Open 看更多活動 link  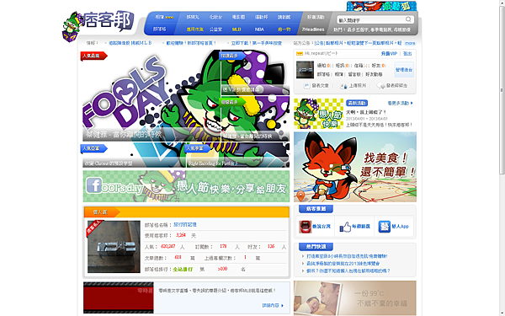(x=400, y=103)
